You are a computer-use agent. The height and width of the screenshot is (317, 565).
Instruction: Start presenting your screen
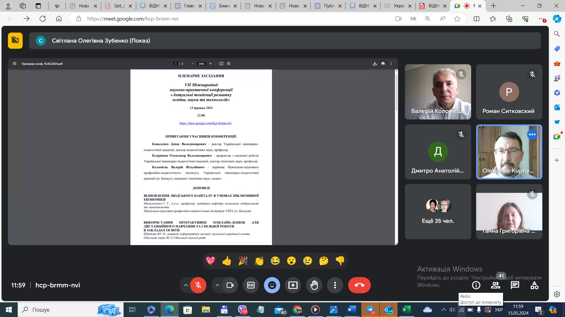click(x=293, y=285)
